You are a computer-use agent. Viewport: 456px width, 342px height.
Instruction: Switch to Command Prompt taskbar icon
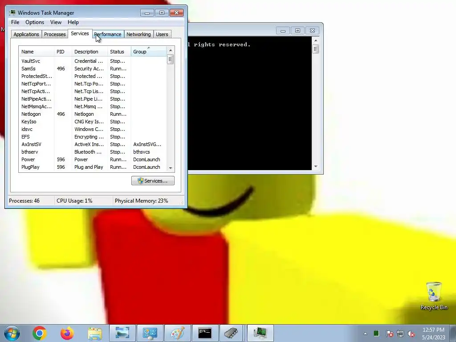[205, 333]
